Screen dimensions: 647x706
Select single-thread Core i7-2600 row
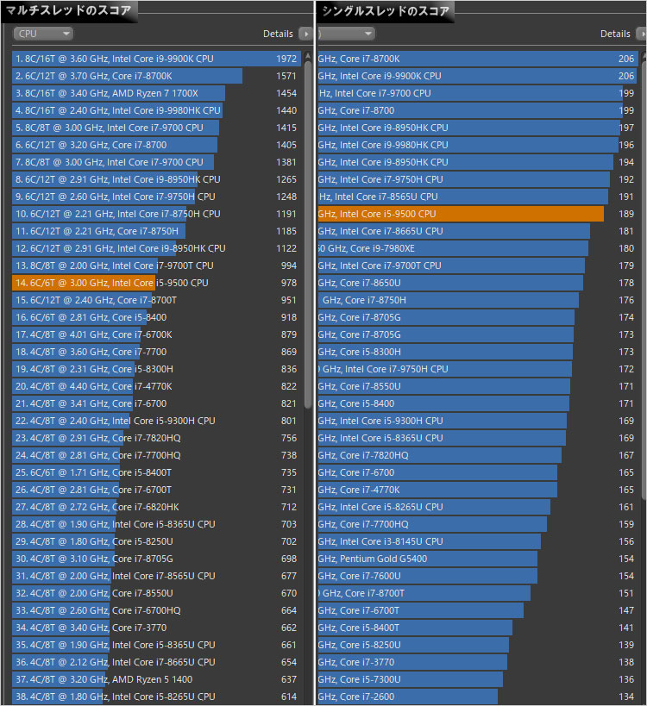(478, 697)
